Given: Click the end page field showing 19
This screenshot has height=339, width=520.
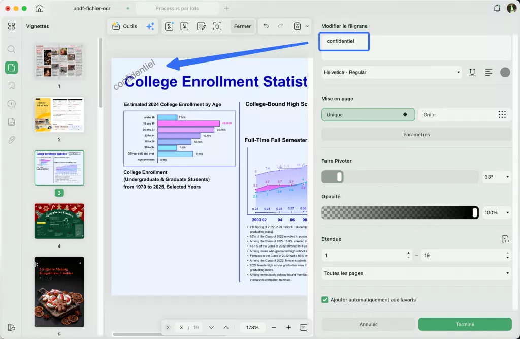Looking at the screenshot, I should 466,255.
